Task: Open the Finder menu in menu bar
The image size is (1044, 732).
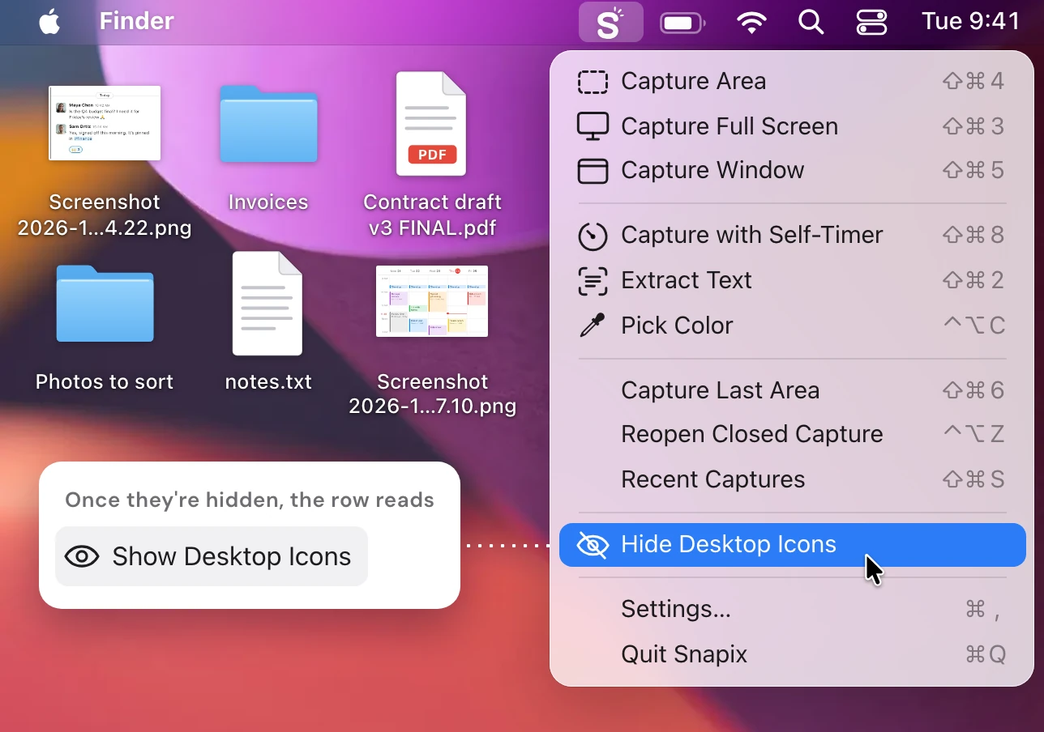Action: [x=136, y=21]
